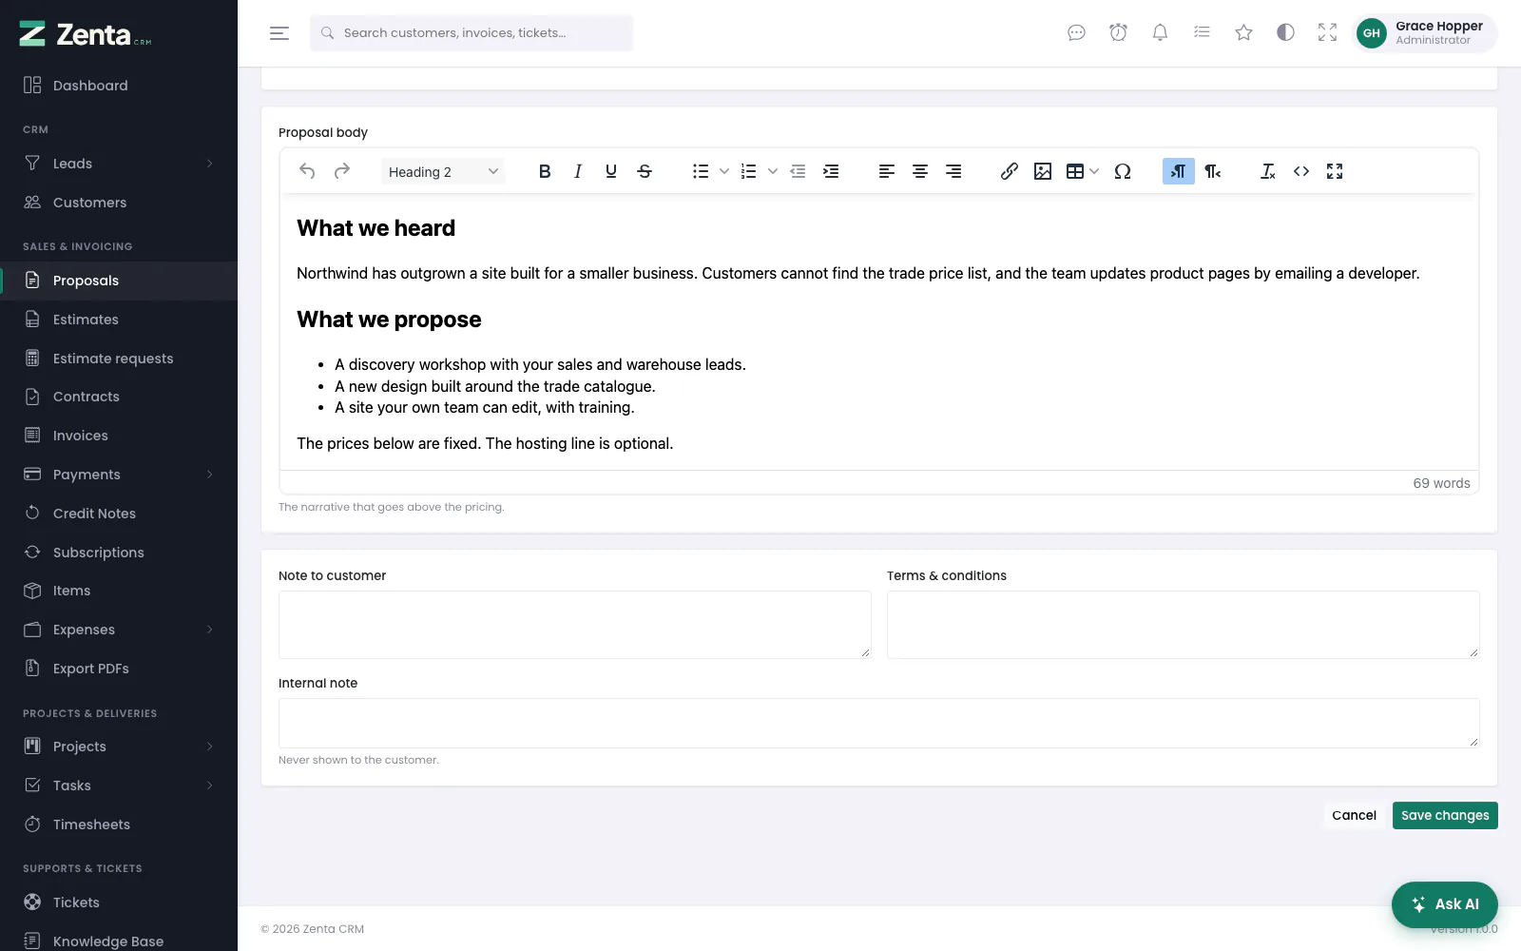This screenshot has height=951, width=1521.
Task: Toggle browser fullscreen from top bar
Action: click(x=1327, y=32)
